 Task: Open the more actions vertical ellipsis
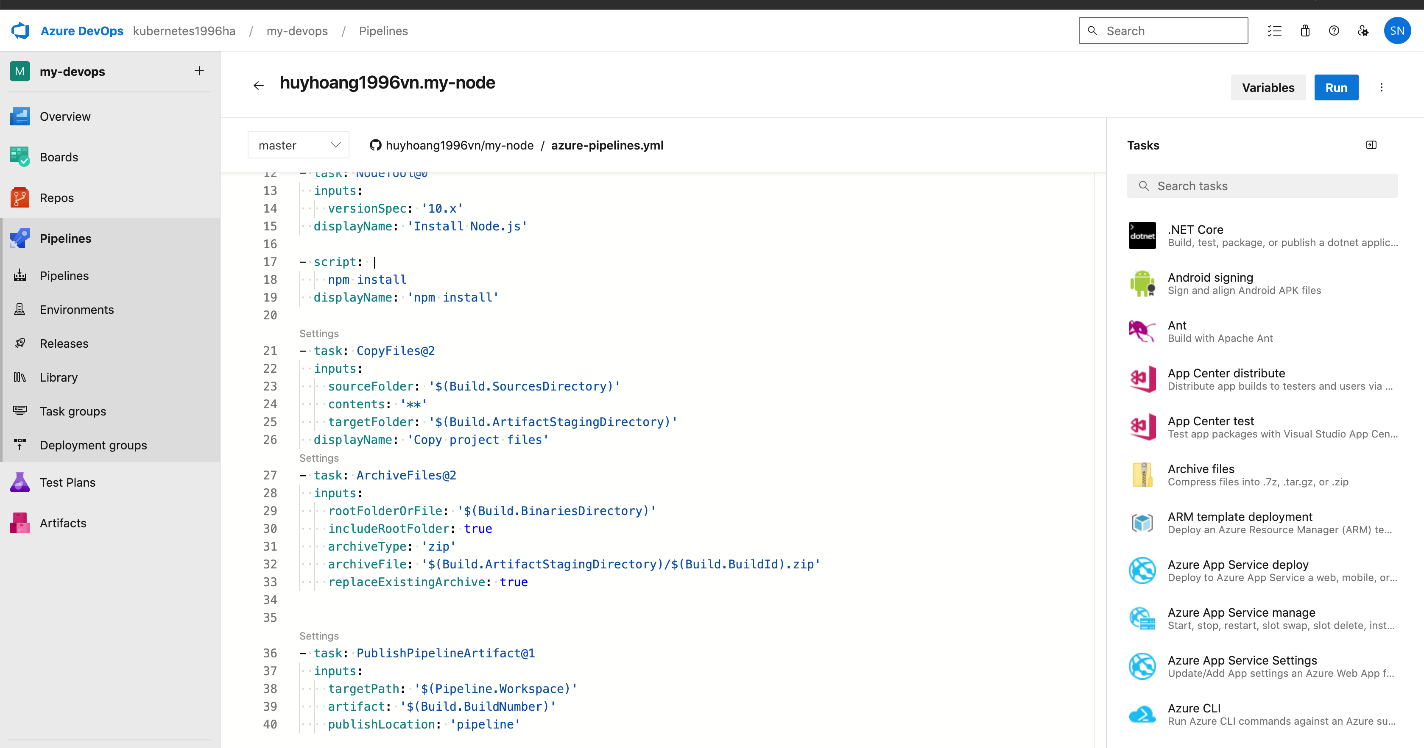(1382, 87)
